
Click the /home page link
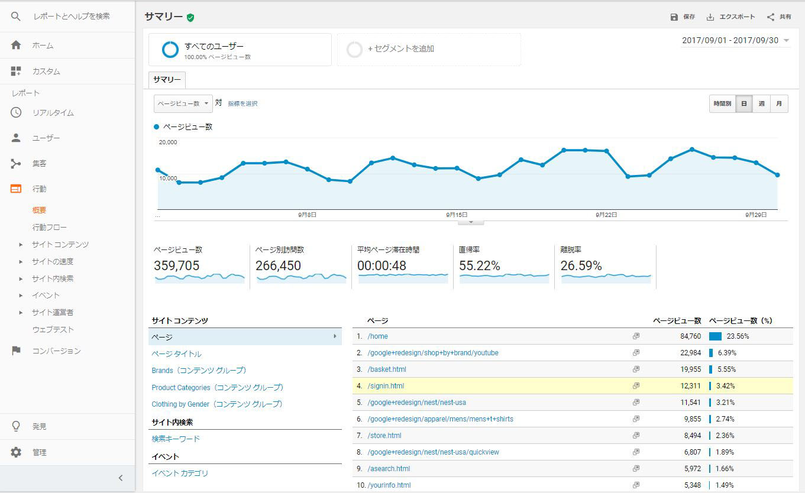coord(377,336)
